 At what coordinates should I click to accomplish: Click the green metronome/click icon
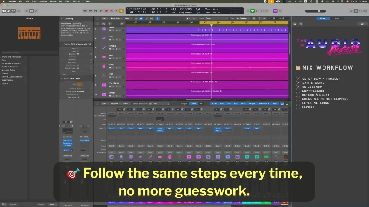coord(253,11)
